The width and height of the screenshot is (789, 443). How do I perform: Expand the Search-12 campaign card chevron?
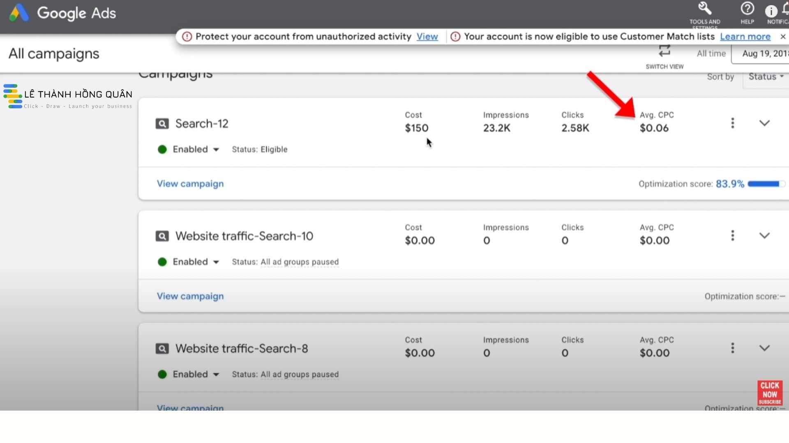click(764, 123)
